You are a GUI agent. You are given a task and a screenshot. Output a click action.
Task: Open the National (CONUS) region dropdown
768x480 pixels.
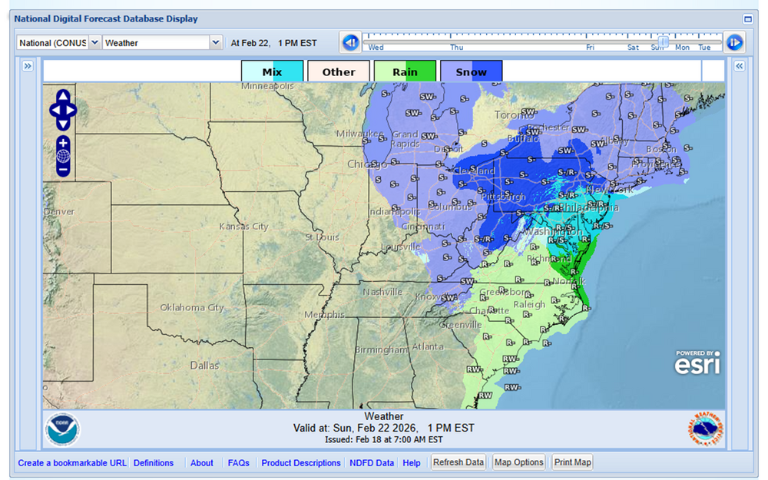[x=58, y=43]
